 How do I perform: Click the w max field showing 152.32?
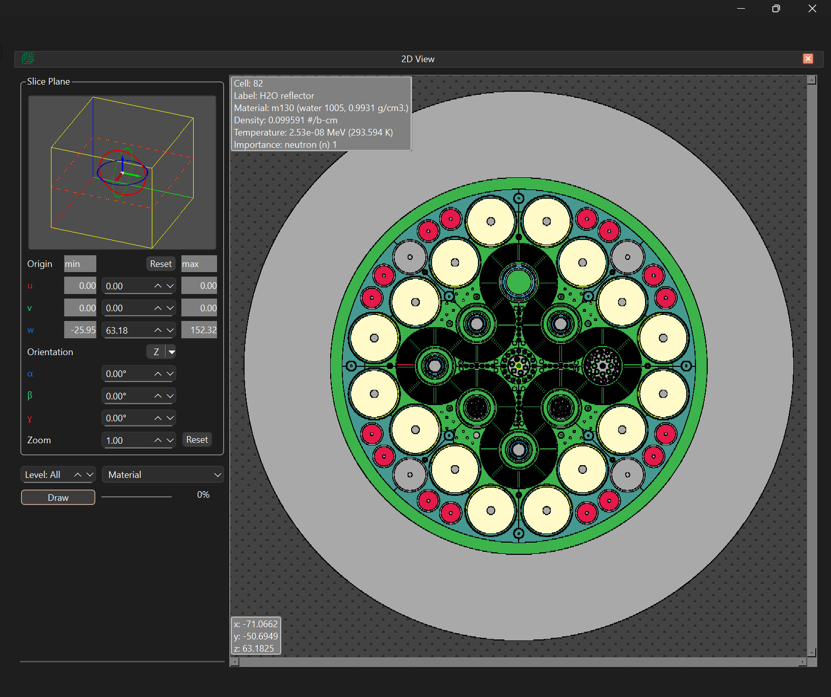[199, 330]
